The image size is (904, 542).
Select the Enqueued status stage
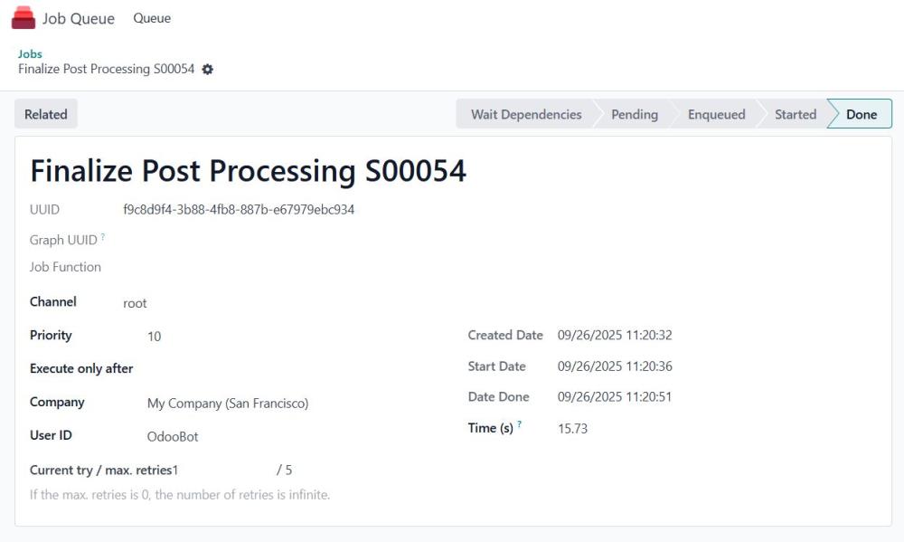point(716,114)
